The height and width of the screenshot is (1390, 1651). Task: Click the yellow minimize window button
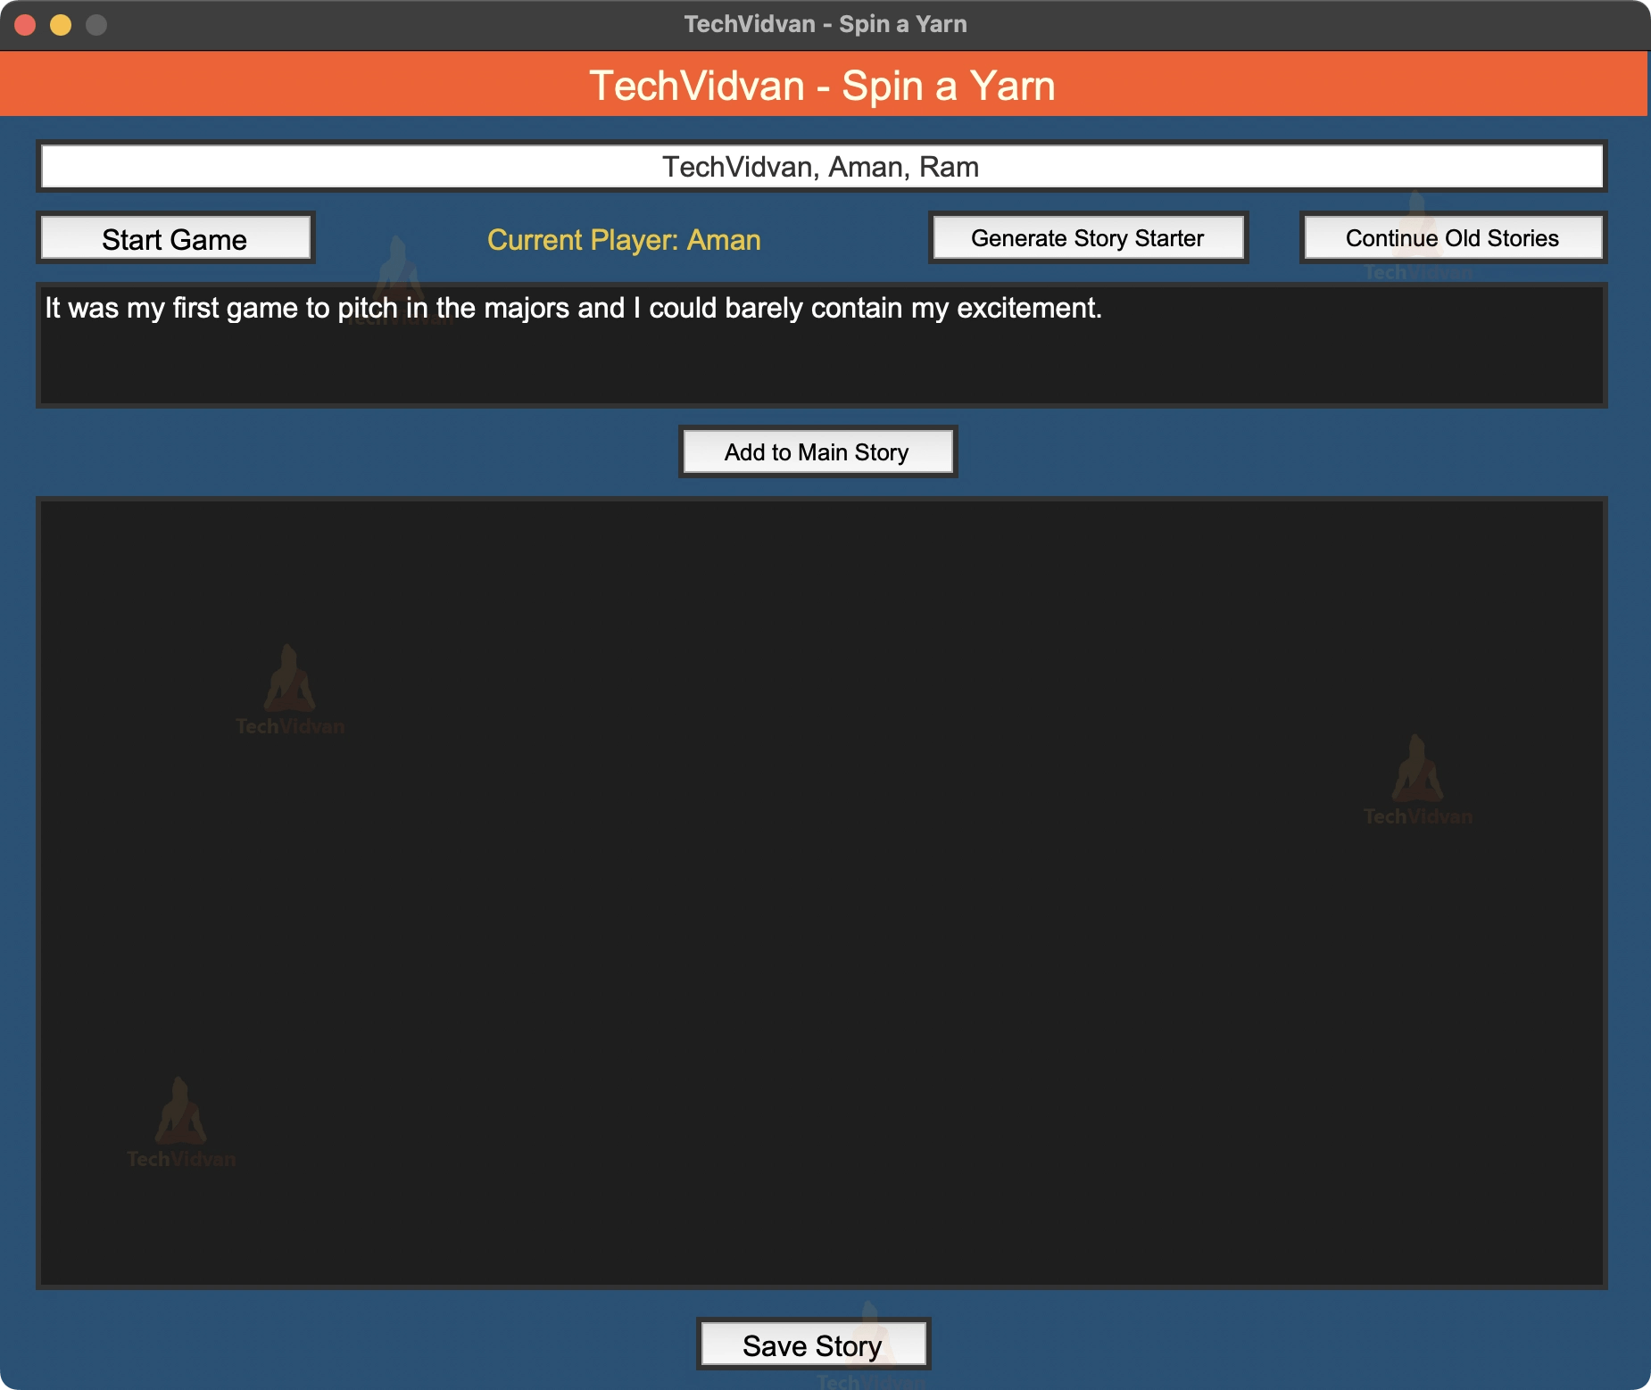(x=59, y=26)
